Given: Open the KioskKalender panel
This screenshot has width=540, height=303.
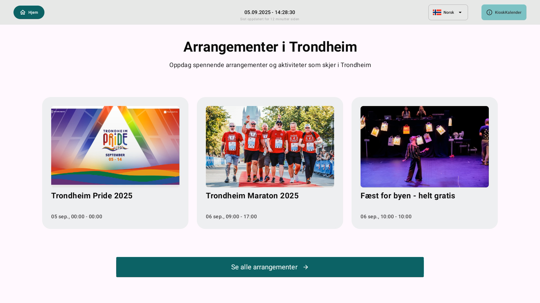Looking at the screenshot, I should coord(504,12).
